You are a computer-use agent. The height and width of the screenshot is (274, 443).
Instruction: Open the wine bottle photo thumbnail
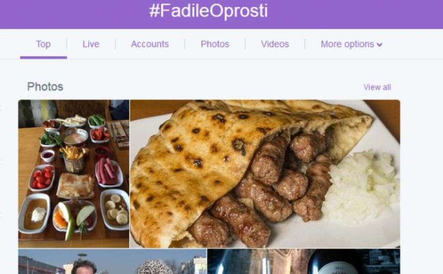(304, 261)
